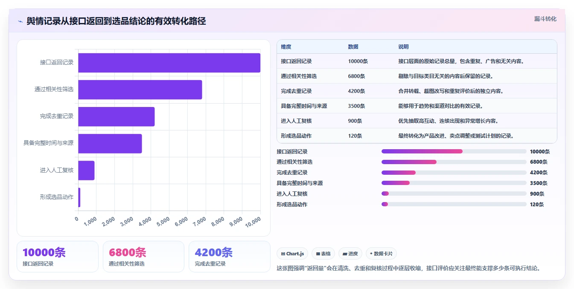
Task: Click x-axis tick 5,000
Action: point(163,221)
